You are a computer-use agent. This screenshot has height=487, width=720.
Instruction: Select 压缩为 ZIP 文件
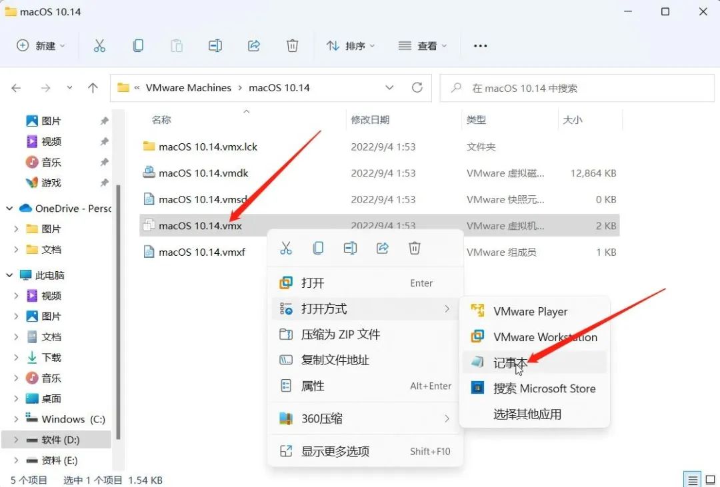[x=366, y=334]
